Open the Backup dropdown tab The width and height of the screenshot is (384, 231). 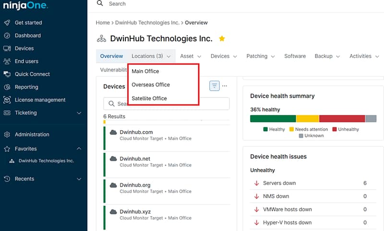pyautogui.click(x=327, y=56)
